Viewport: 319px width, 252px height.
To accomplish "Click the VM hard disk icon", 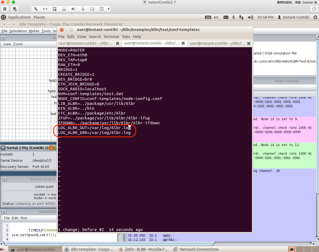I will click(x=55, y=9).
